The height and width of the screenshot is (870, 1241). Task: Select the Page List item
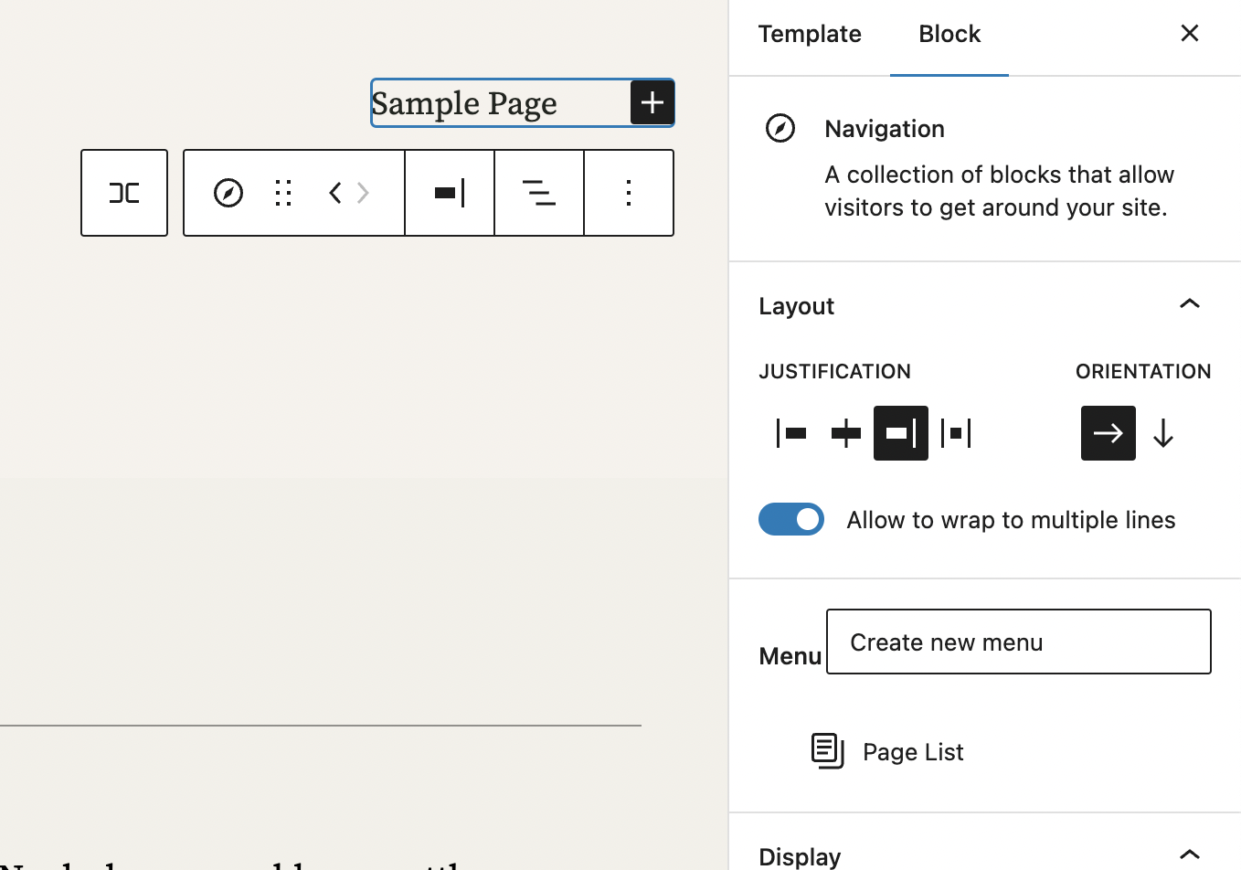pos(886,751)
